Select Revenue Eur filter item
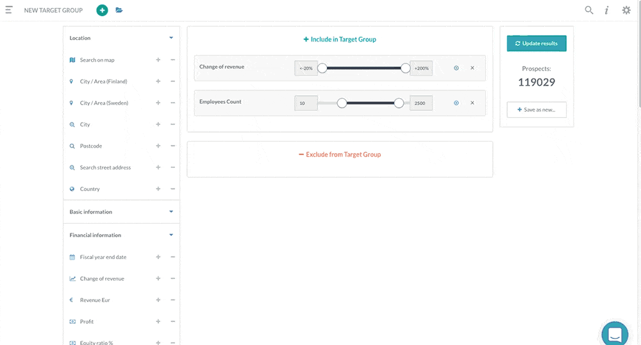This screenshot has width=641, height=345. 95,300
